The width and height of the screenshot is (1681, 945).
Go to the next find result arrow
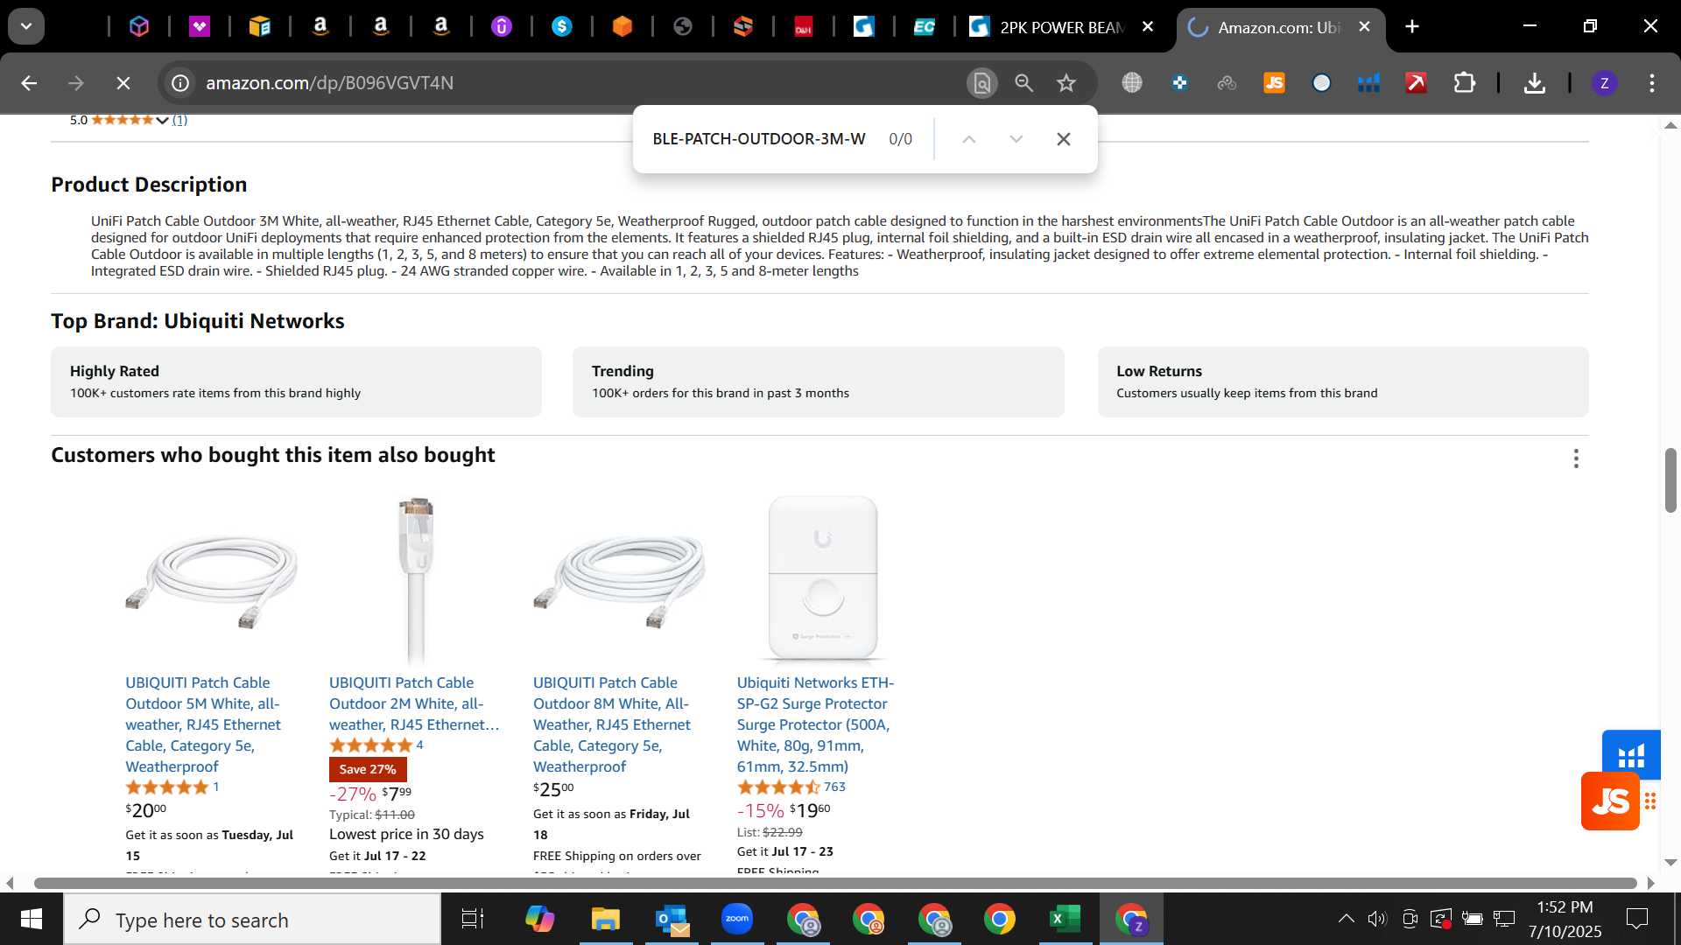click(x=1016, y=139)
